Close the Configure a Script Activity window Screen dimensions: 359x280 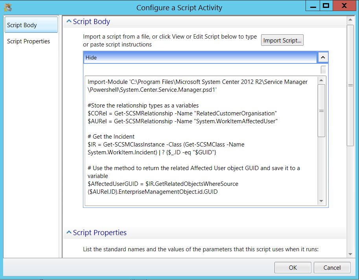click(344, 6)
